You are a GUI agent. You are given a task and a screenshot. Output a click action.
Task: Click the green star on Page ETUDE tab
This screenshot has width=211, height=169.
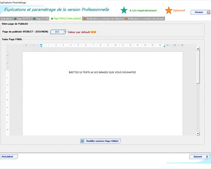[x=34, y=19]
